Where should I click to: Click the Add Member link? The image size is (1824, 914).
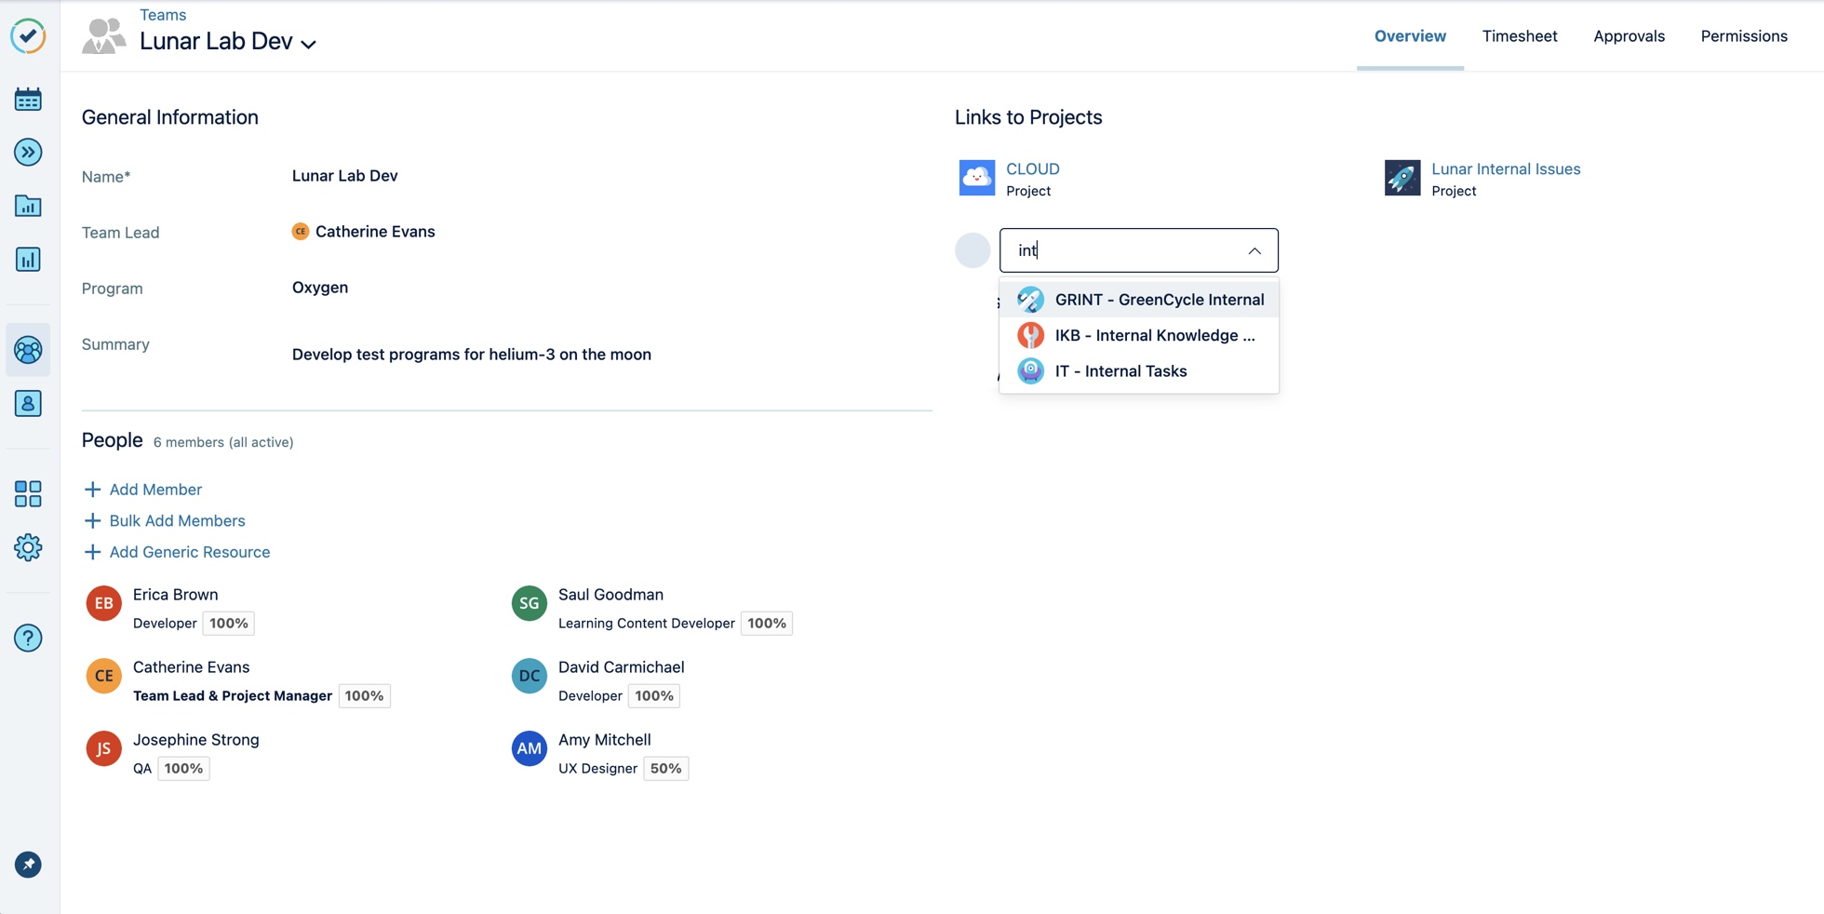click(x=154, y=490)
